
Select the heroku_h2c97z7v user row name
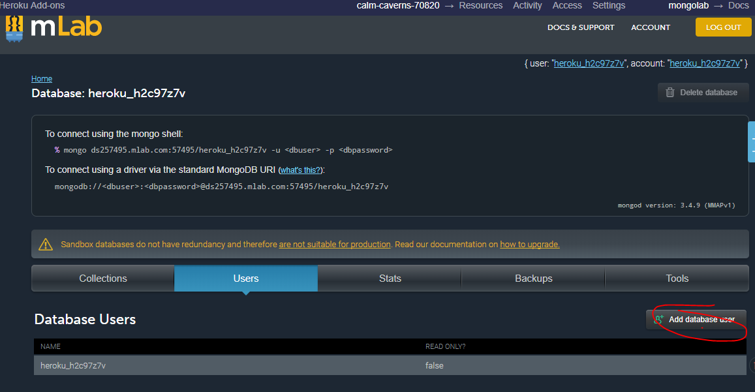coord(73,365)
